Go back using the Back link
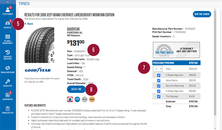The height and width of the screenshot is (130, 222). [x=29, y=24]
